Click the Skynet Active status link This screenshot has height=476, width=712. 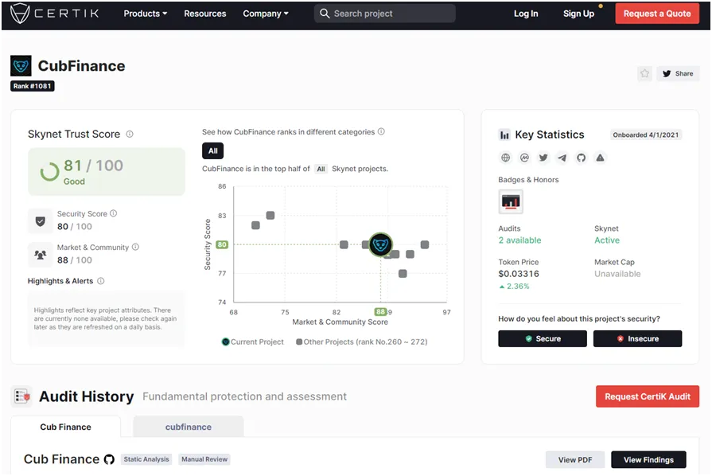[607, 240]
